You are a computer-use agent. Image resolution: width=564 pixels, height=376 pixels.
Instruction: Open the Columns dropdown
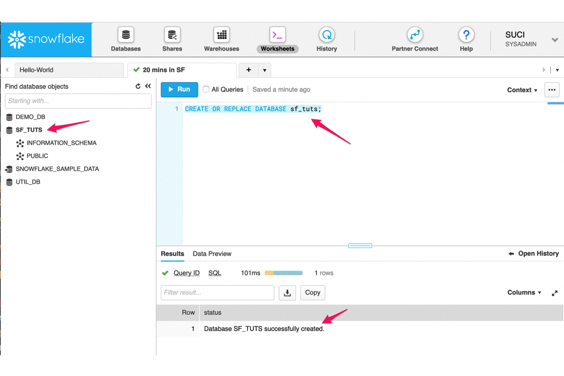(x=523, y=292)
